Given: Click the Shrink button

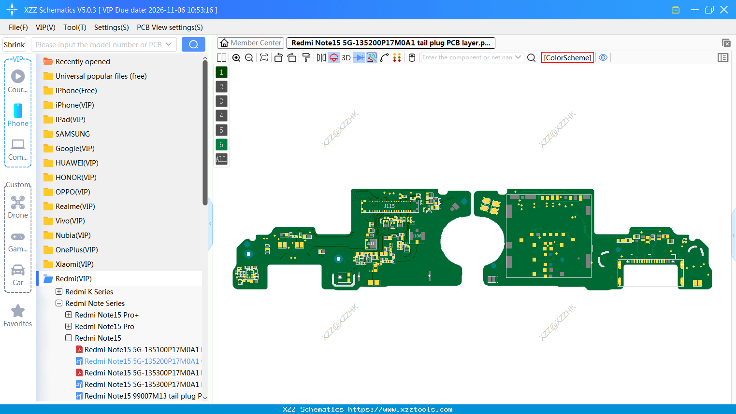Looking at the screenshot, I should (14, 44).
